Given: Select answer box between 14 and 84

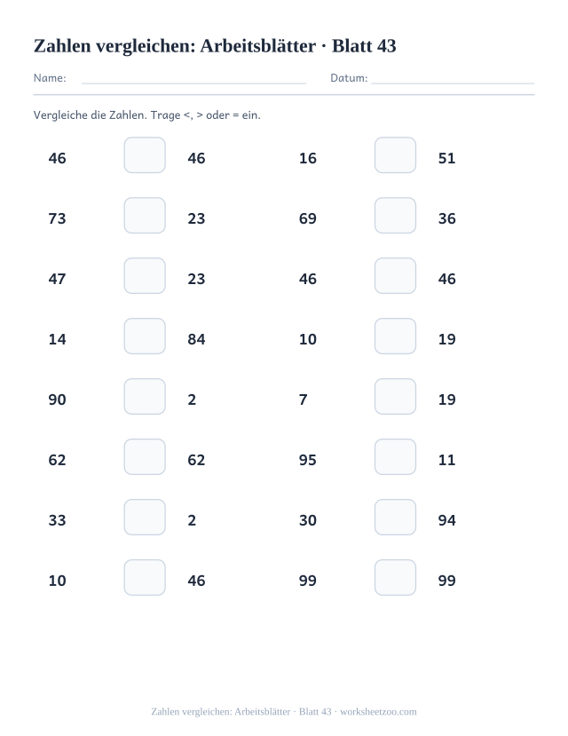Looking at the screenshot, I should click(x=145, y=336).
